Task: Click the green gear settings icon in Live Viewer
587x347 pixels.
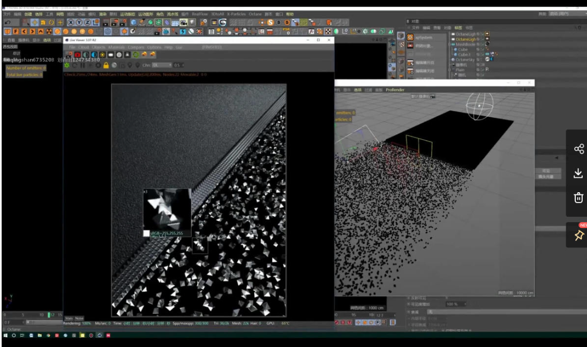Action: pyautogui.click(x=67, y=65)
